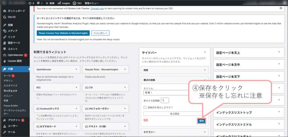The height and width of the screenshot is (137, 288).
Task: Click the SEO admin bar icon
Action: coord(74,3)
